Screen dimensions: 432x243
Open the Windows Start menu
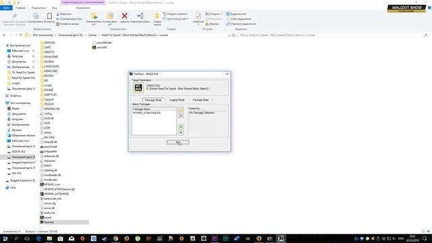pyautogui.click(x=5, y=238)
